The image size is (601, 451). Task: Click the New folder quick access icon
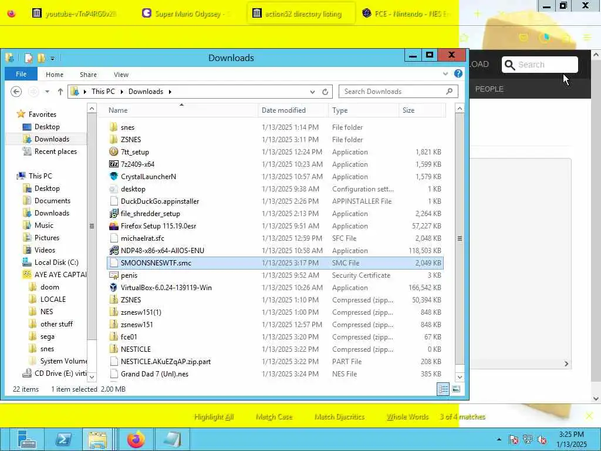41,58
